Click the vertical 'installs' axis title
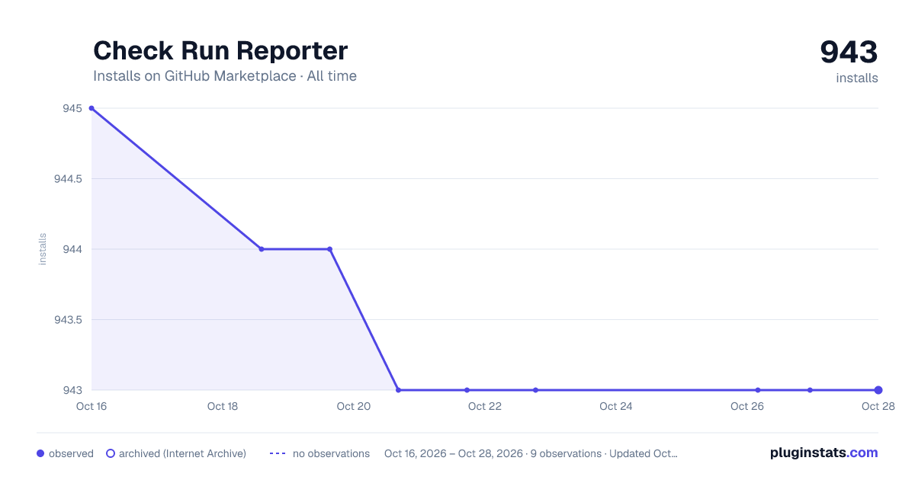Image resolution: width=915 pixels, height=480 pixels. point(43,249)
